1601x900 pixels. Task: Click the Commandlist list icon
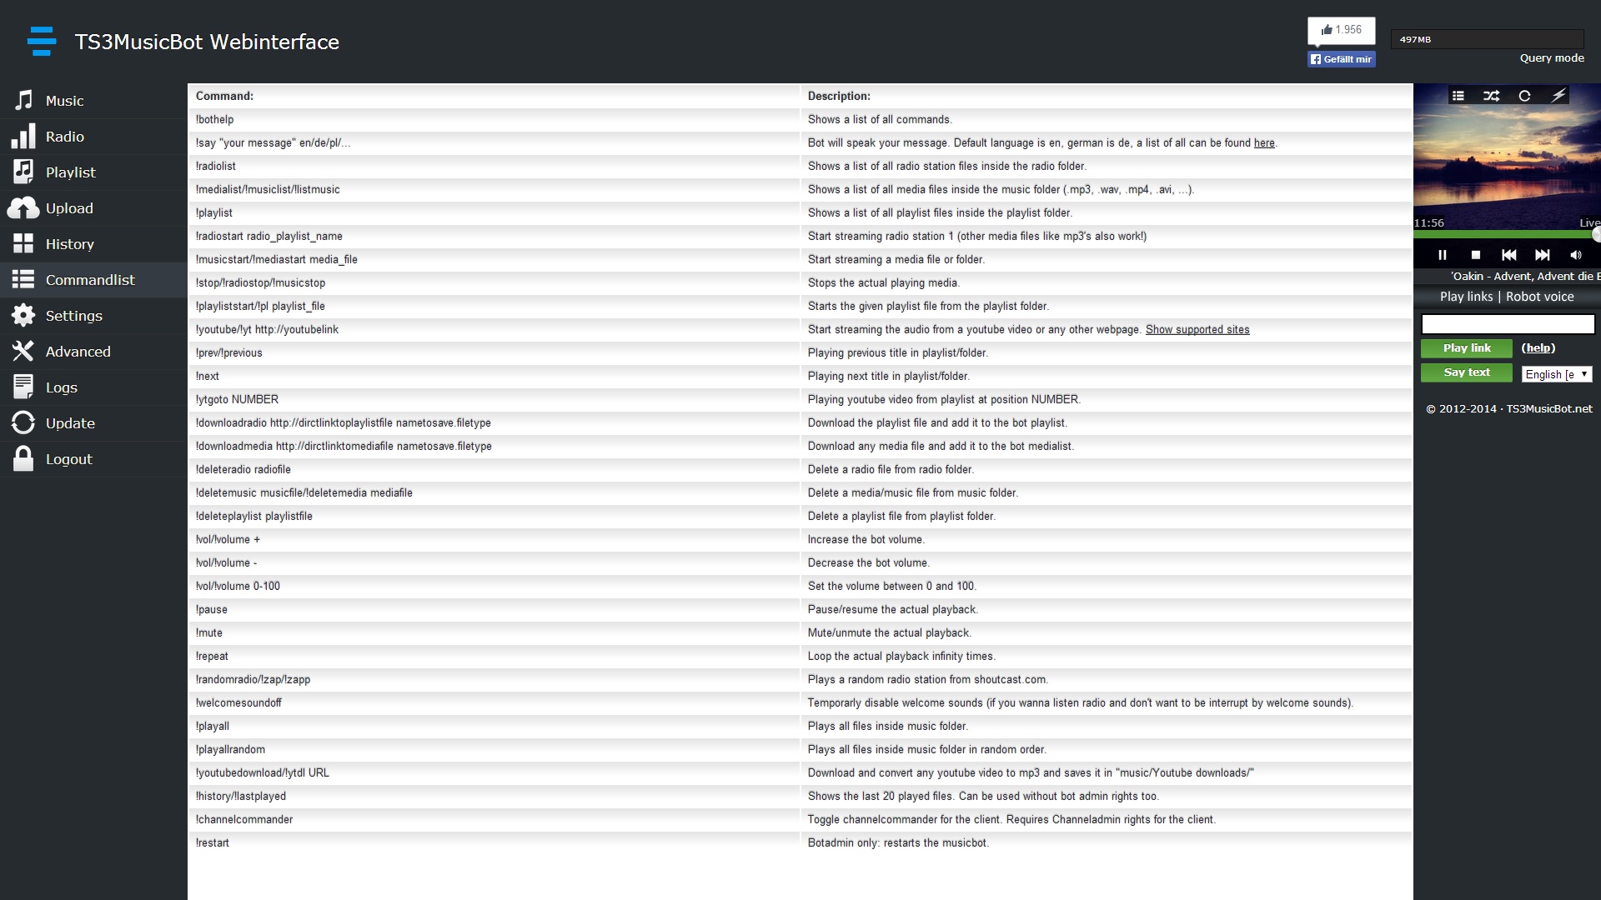pyautogui.click(x=23, y=279)
